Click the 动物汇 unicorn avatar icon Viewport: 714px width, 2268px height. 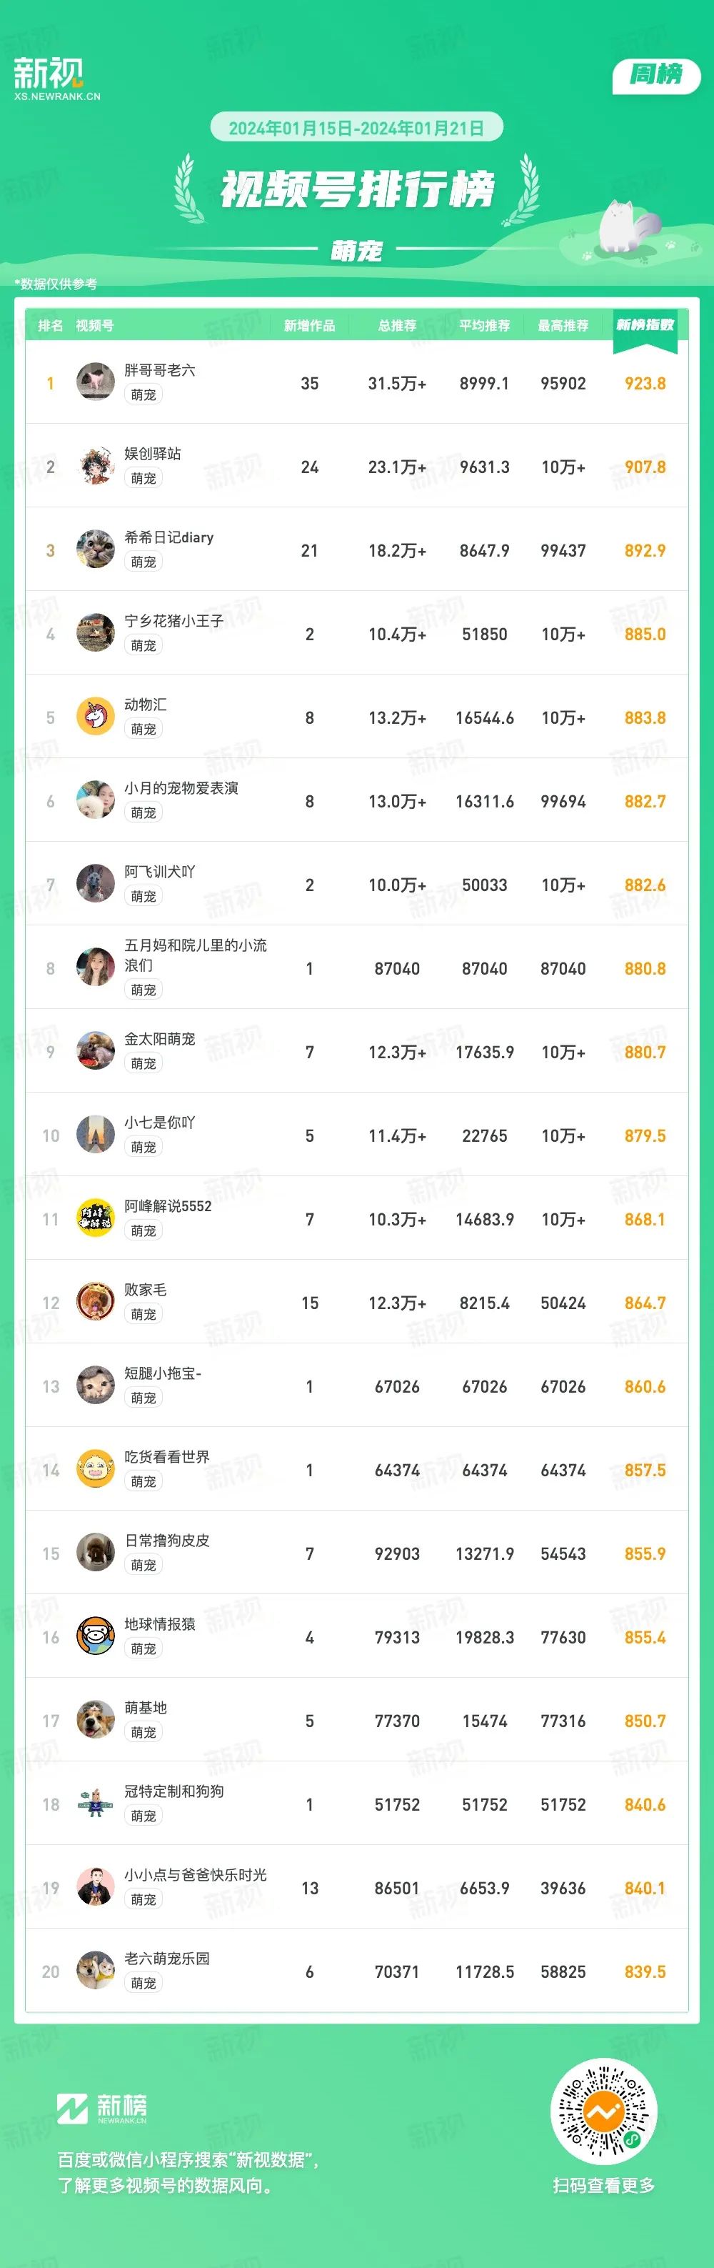click(95, 717)
